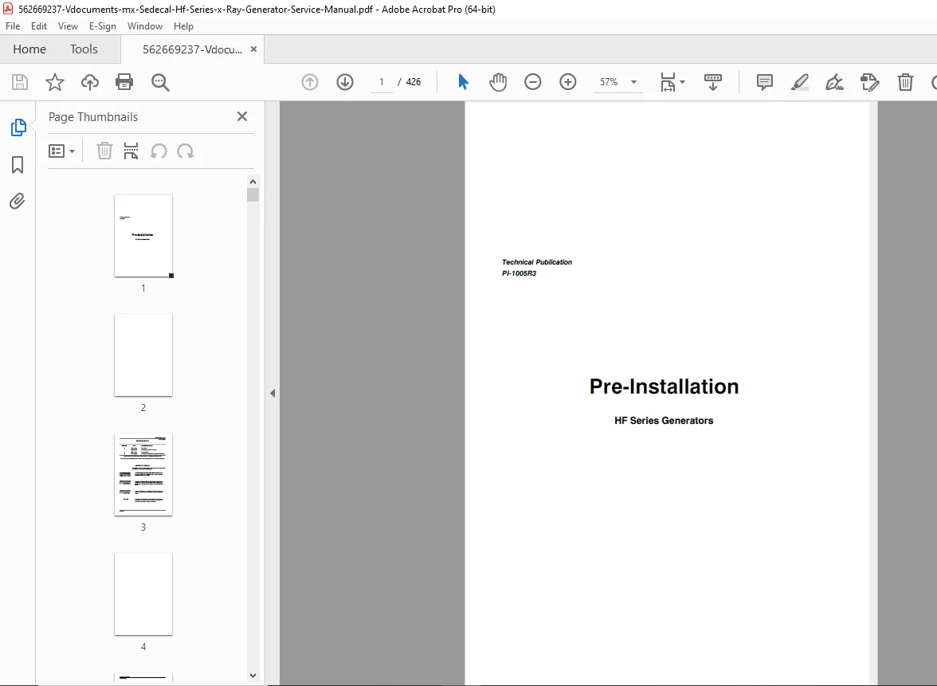Open zoom level dropdown arrow

tap(633, 82)
